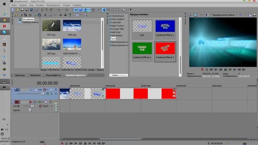The width and height of the screenshot is (258, 145).
Task: Create a new project from the toolbar
Action: [x=13, y=10]
